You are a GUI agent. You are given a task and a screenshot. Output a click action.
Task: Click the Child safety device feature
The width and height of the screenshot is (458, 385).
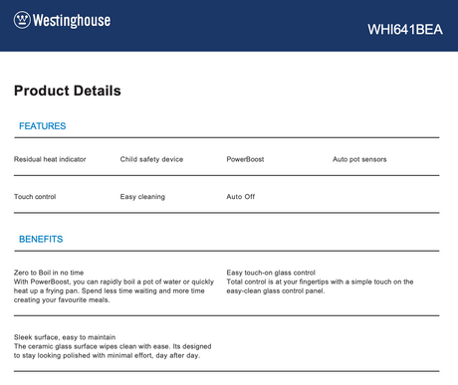(x=151, y=159)
